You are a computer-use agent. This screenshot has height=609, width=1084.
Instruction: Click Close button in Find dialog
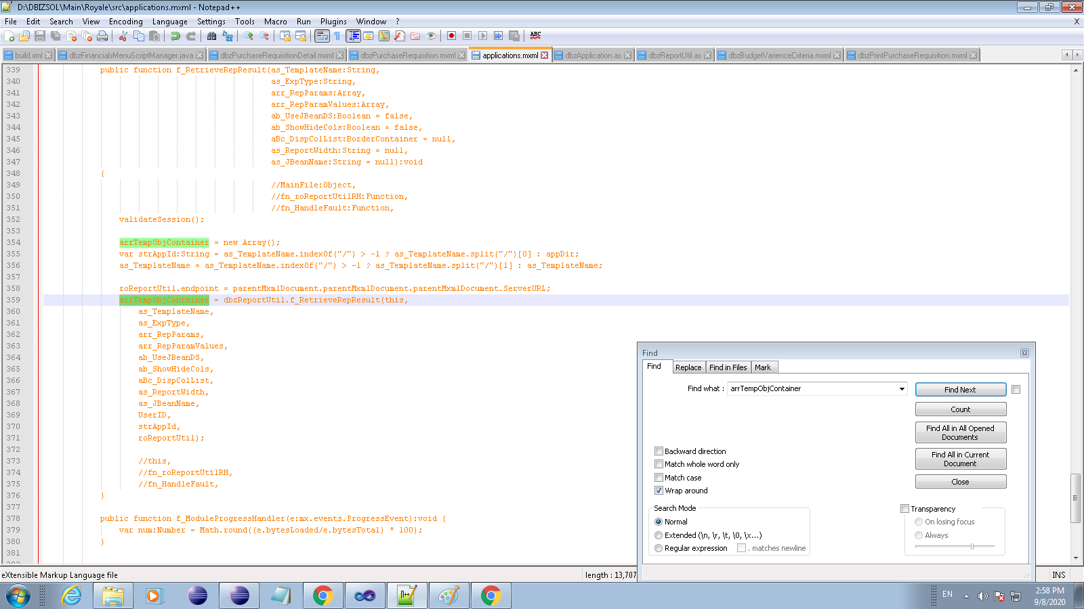[x=960, y=482]
